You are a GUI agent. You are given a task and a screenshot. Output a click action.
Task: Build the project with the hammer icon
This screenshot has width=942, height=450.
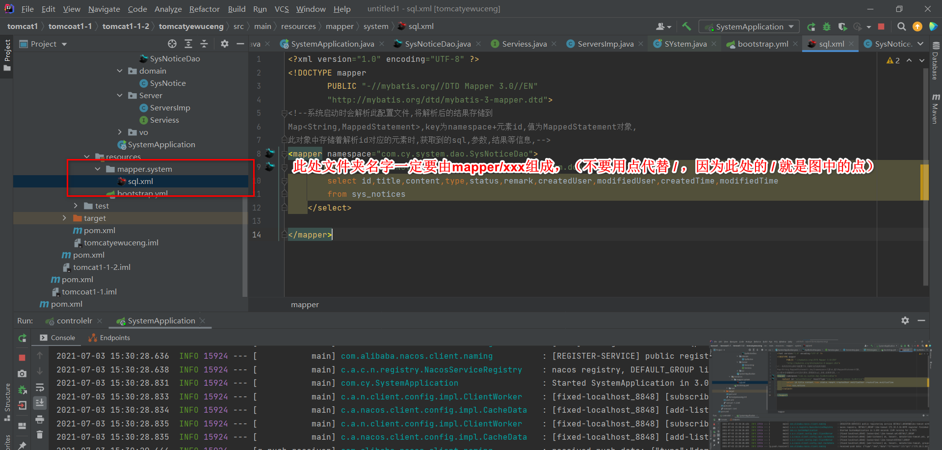686,26
